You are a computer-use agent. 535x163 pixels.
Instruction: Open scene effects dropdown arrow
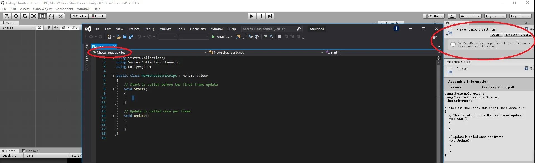(68, 28)
